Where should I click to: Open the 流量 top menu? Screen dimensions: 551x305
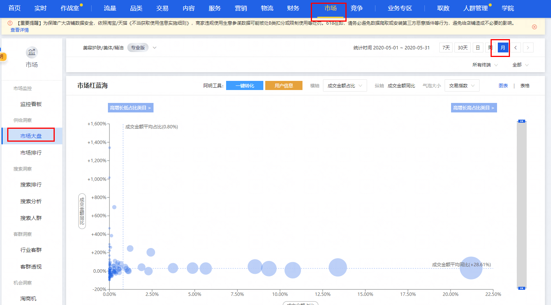click(x=110, y=8)
